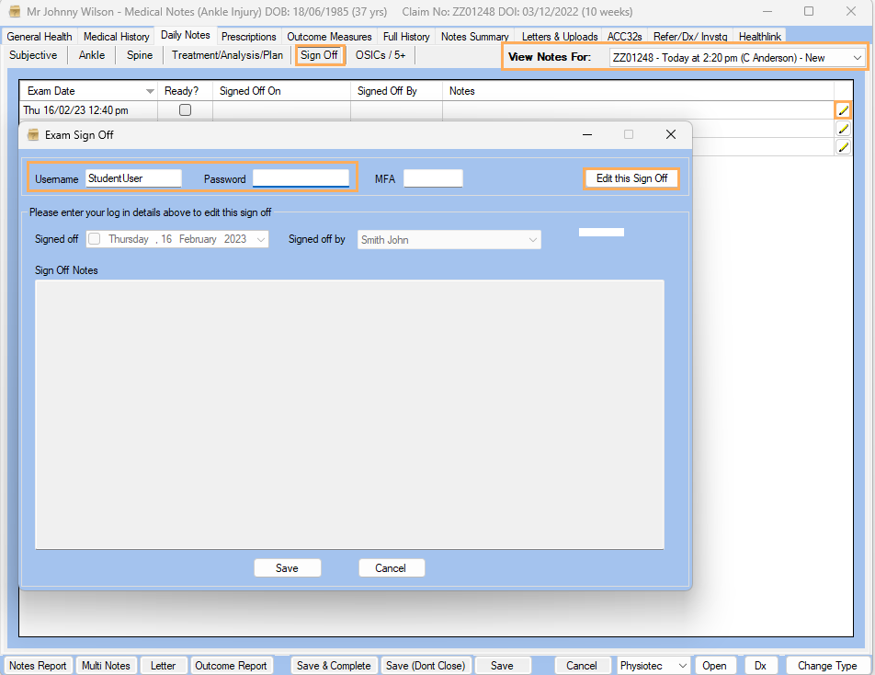Click Save & Complete in the bottom bar
Viewport: 875px width, 675px height.
[334, 666]
